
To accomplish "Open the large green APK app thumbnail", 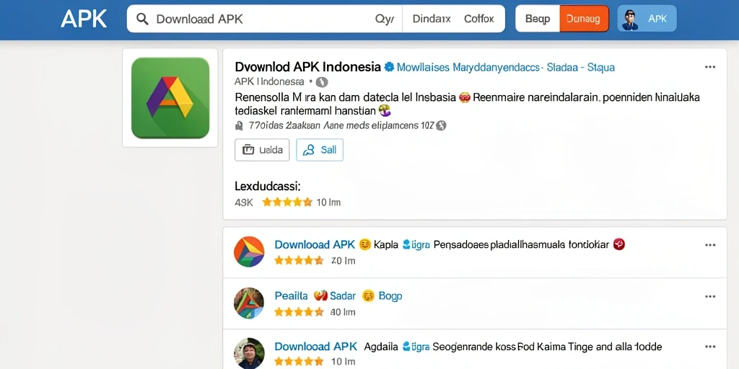I will [x=170, y=98].
